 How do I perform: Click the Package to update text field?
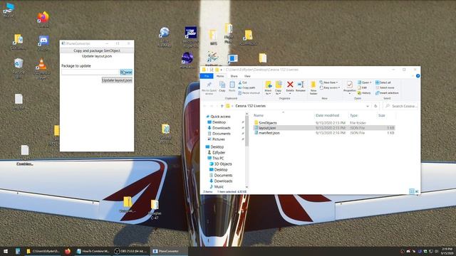click(x=90, y=72)
